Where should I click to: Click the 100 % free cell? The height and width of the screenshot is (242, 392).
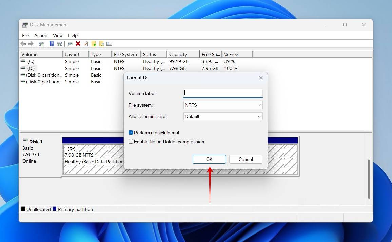tap(231, 68)
